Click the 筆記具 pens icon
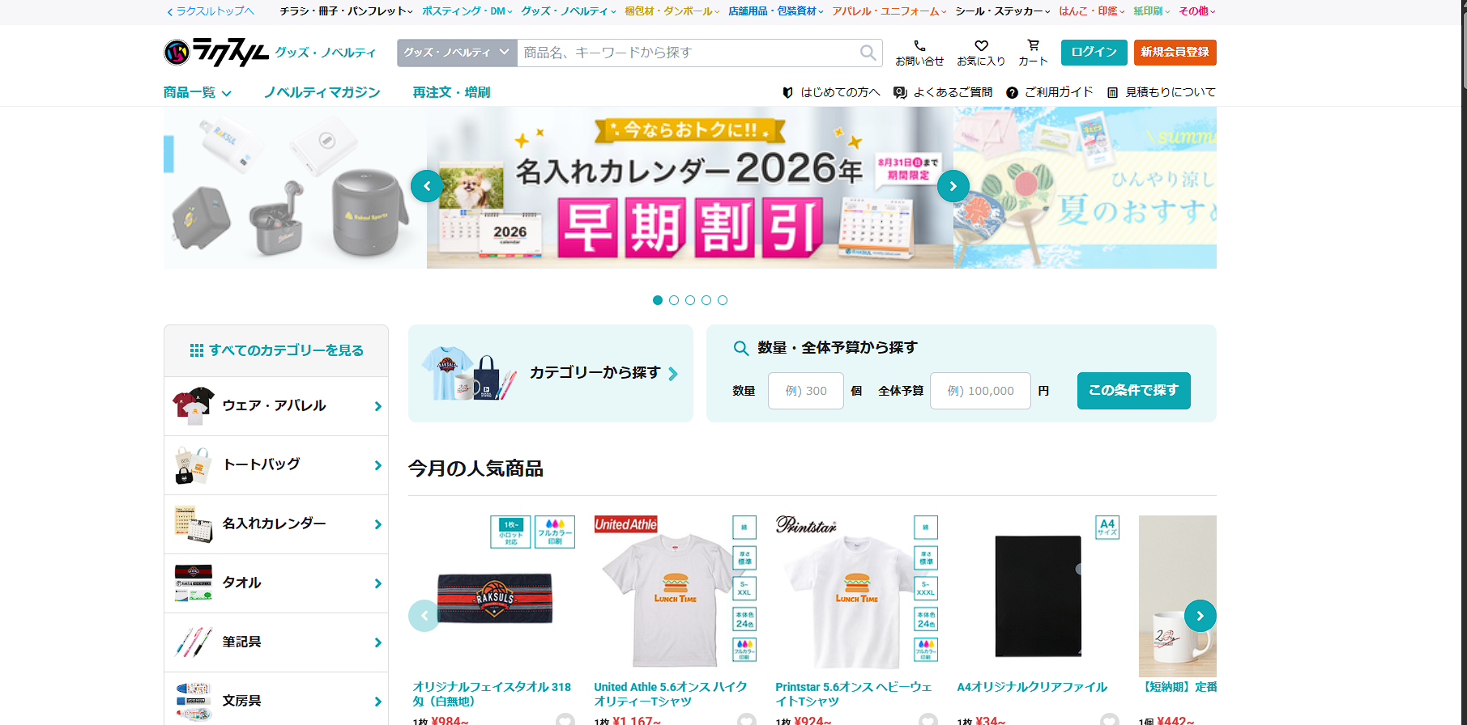The width and height of the screenshot is (1467, 725). pos(194,642)
